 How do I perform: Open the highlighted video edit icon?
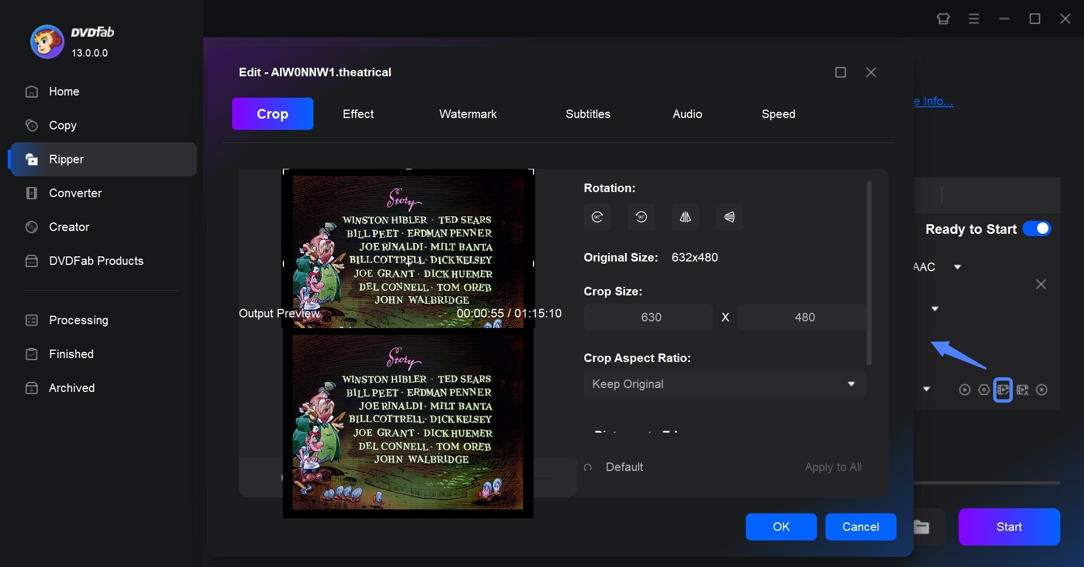click(x=1003, y=390)
